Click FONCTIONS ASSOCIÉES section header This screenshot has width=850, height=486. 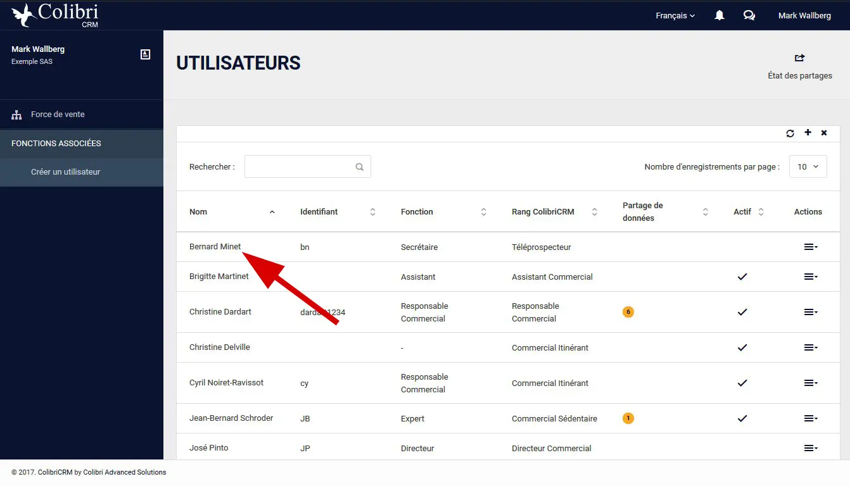[x=56, y=144]
